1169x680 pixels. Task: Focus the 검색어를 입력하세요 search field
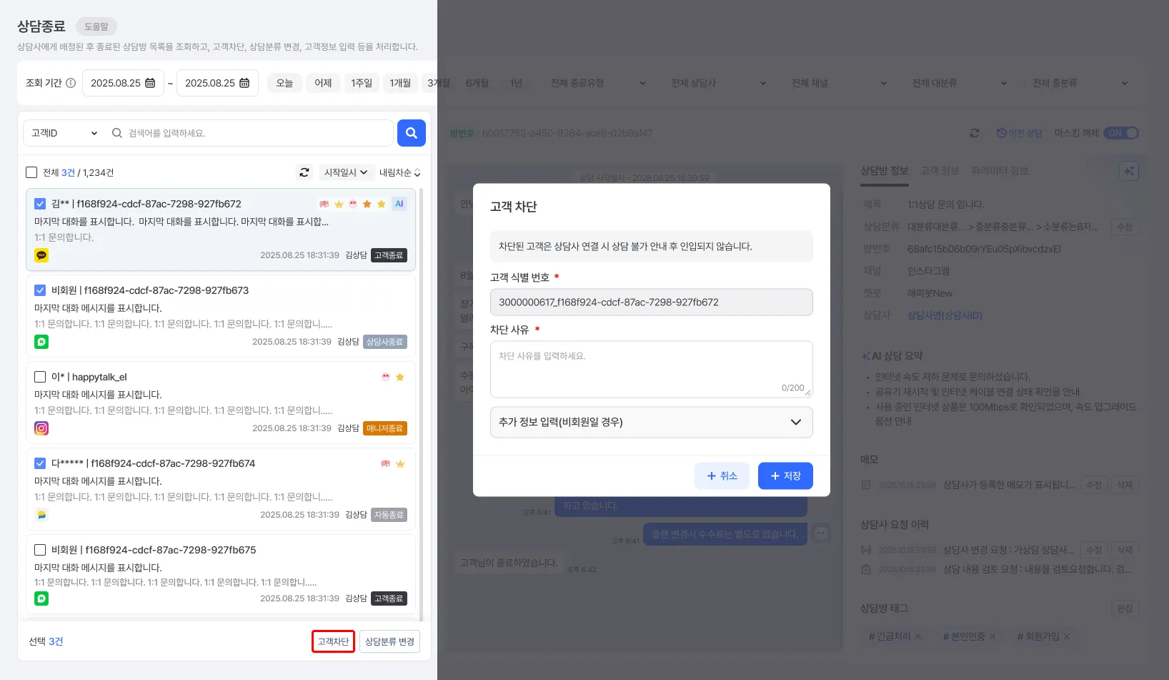pos(250,133)
